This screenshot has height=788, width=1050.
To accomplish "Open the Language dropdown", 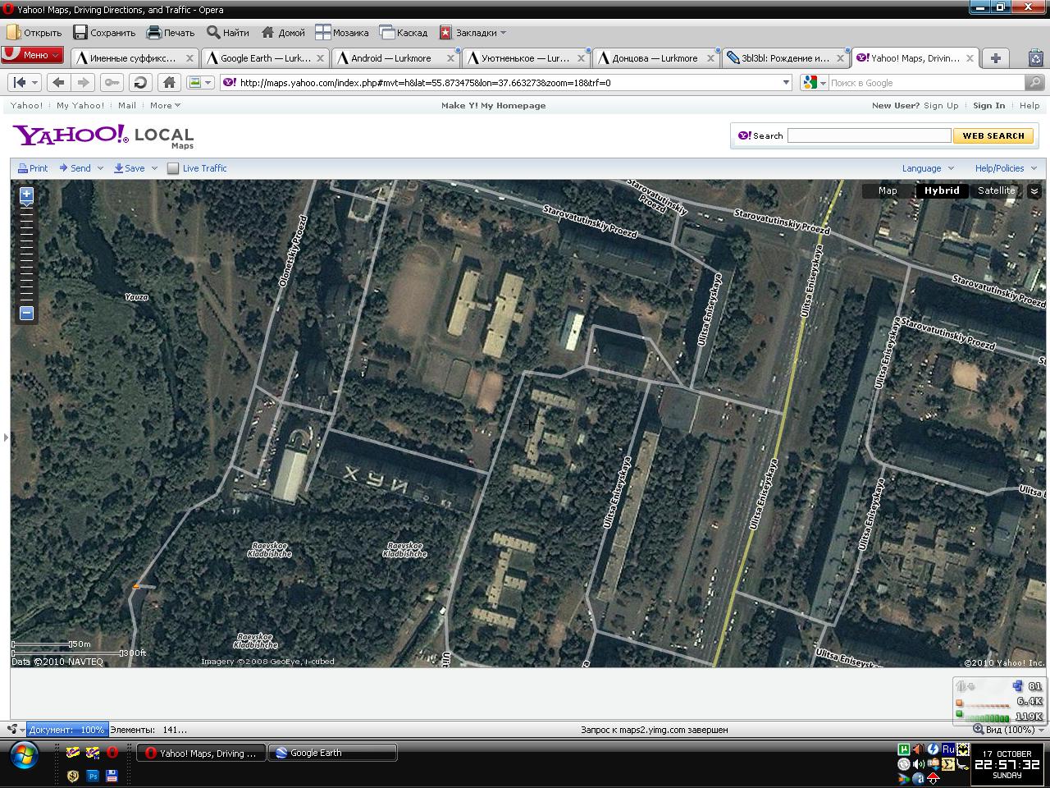I will click(x=928, y=168).
